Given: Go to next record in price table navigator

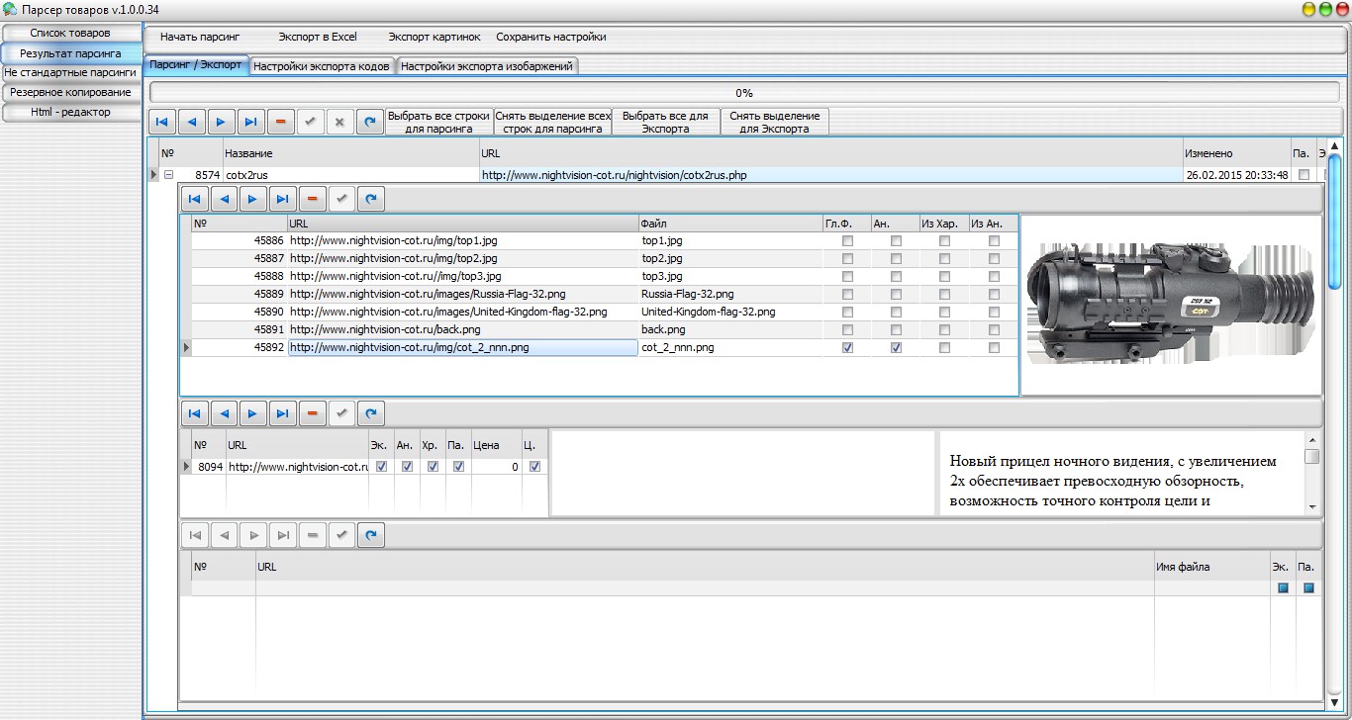Looking at the screenshot, I should click(x=253, y=413).
